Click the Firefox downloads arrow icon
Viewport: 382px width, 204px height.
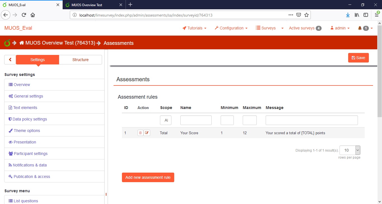click(348, 15)
